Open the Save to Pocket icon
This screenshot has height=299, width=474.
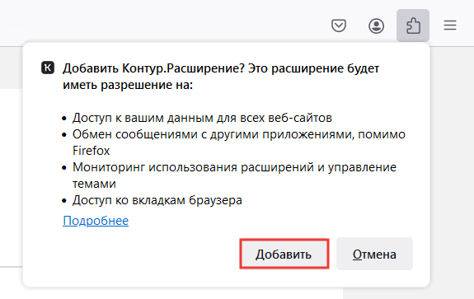(339, 26)
